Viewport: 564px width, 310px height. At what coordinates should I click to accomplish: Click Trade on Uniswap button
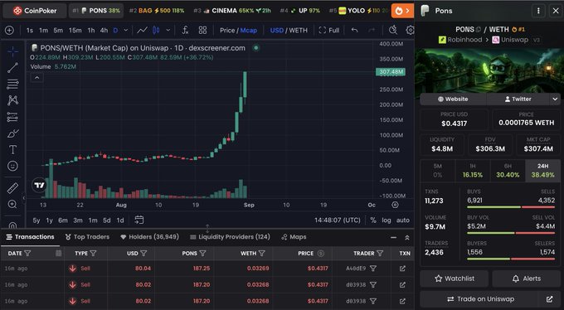pyautogui.click(x=480, y=299)
